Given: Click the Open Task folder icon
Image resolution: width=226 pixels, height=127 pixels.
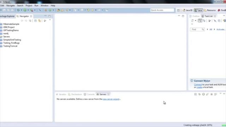Looking at the screenshot, I should (63, 10).
